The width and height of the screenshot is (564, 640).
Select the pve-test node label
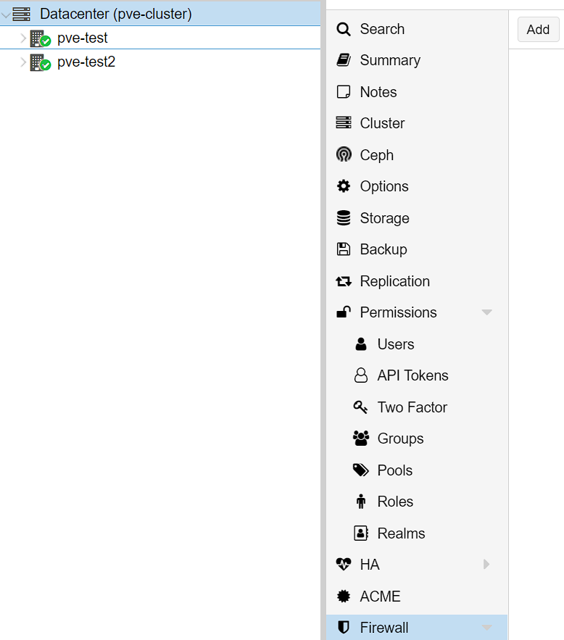[x=82, y=38]
